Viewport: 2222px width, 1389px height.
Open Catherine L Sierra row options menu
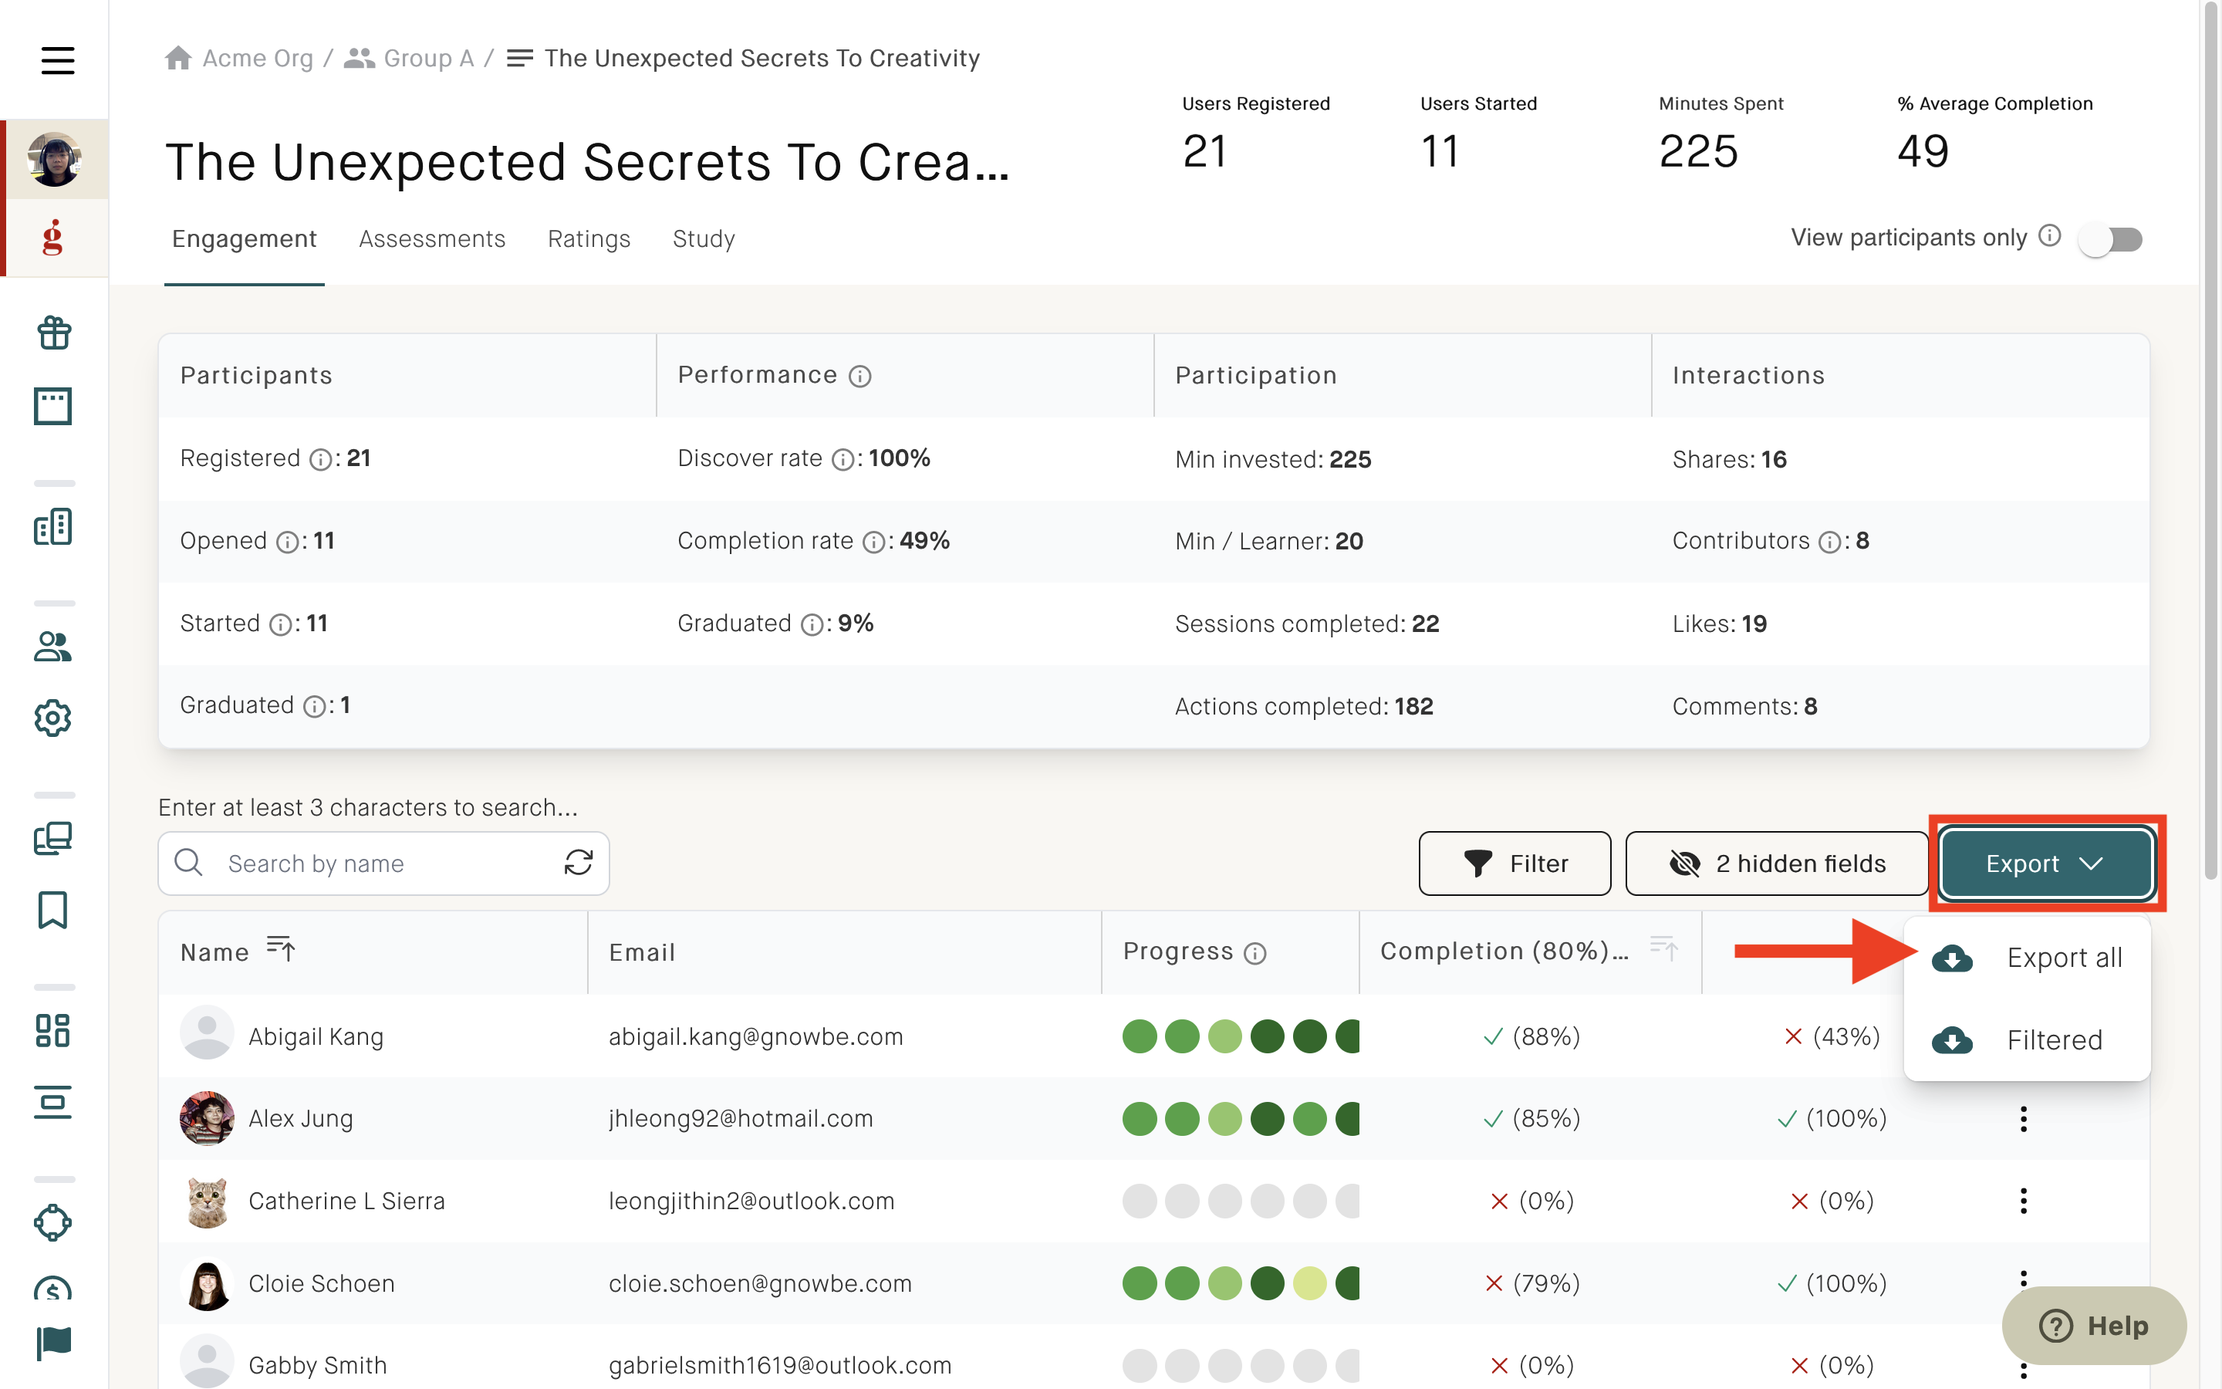(2024, 1201)
